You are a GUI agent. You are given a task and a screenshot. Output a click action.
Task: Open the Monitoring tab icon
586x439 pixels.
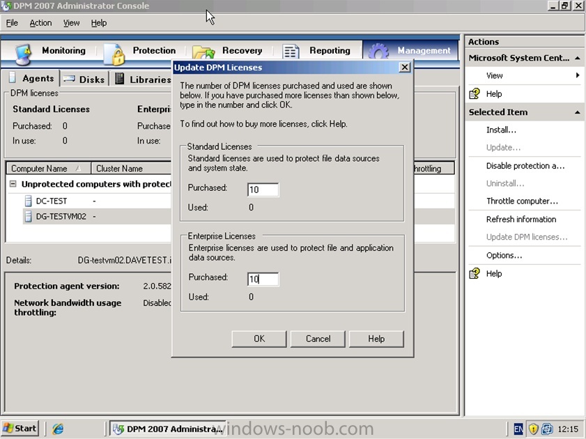24,54
